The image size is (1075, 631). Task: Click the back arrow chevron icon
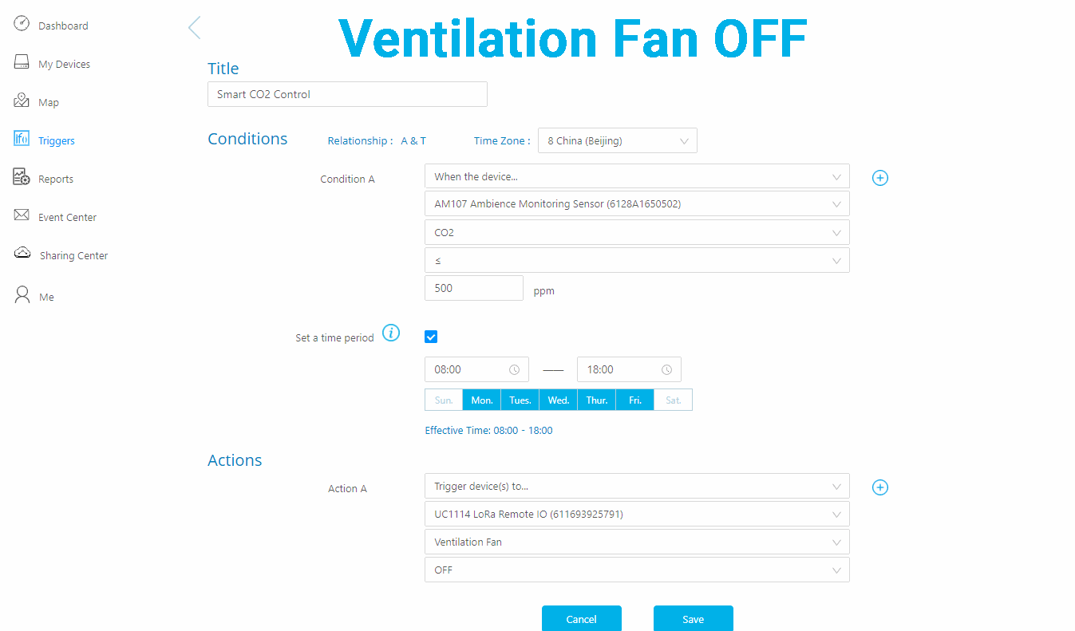(194, 28)
